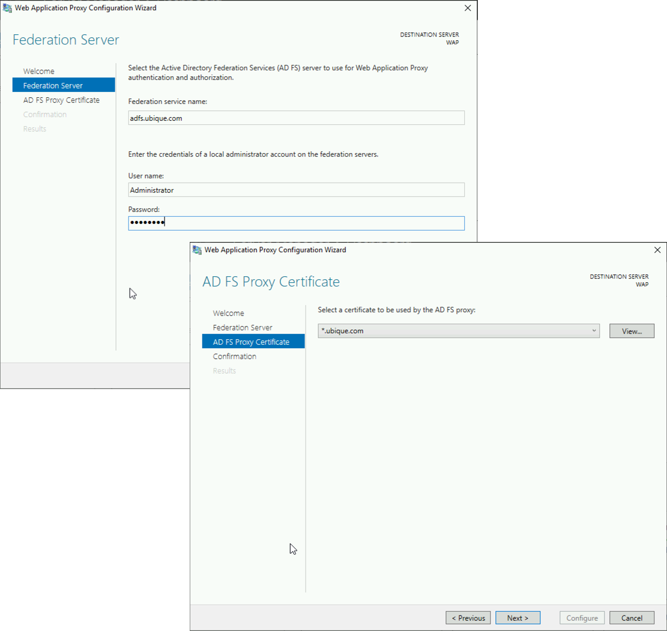Click 'Enter the credentials of a local administrator' text
The height and width of the screenshot is (631, 667).
pyautogui.click(x=253, y=154)
